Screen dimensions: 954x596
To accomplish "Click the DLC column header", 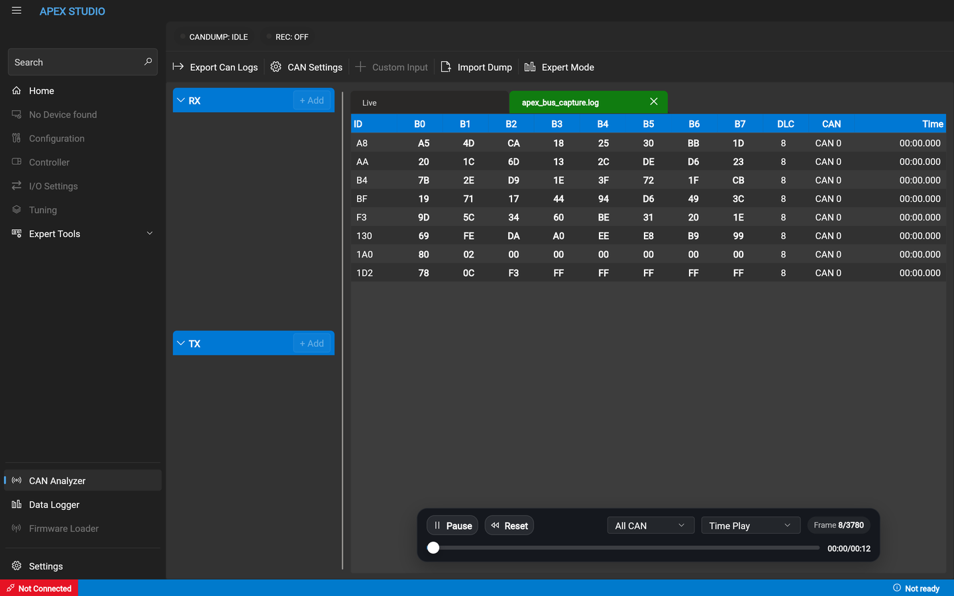I will tap(786, 124).
